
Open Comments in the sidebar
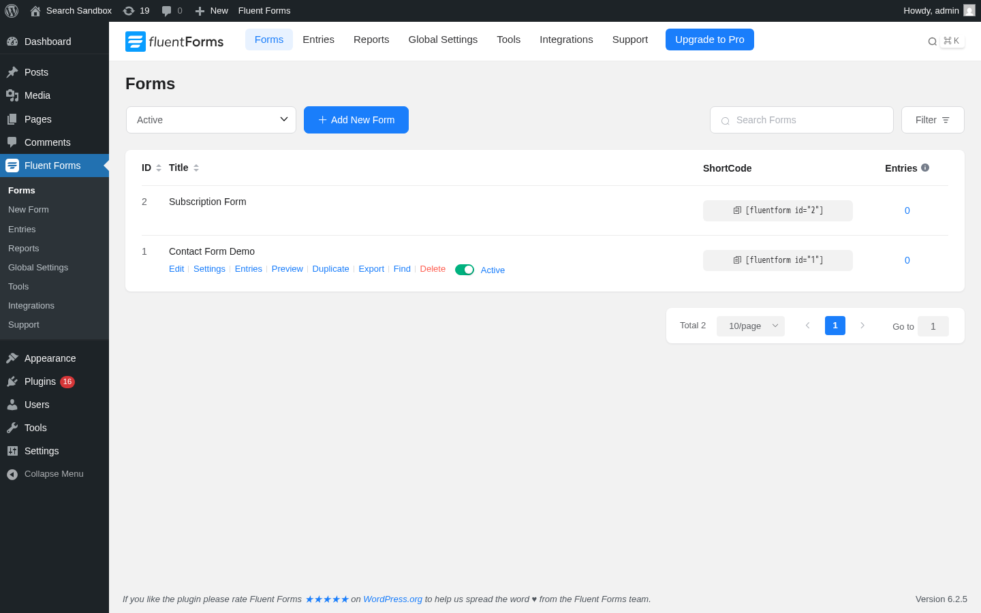[54, 142]
